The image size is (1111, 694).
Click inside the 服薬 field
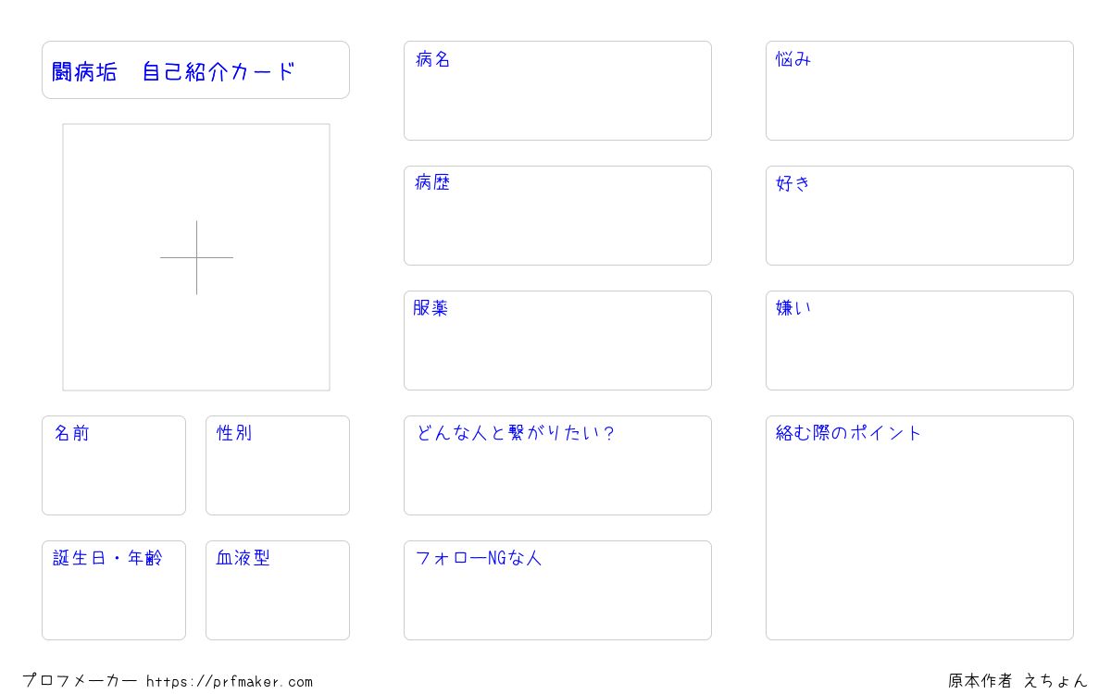tap(557, 341)
